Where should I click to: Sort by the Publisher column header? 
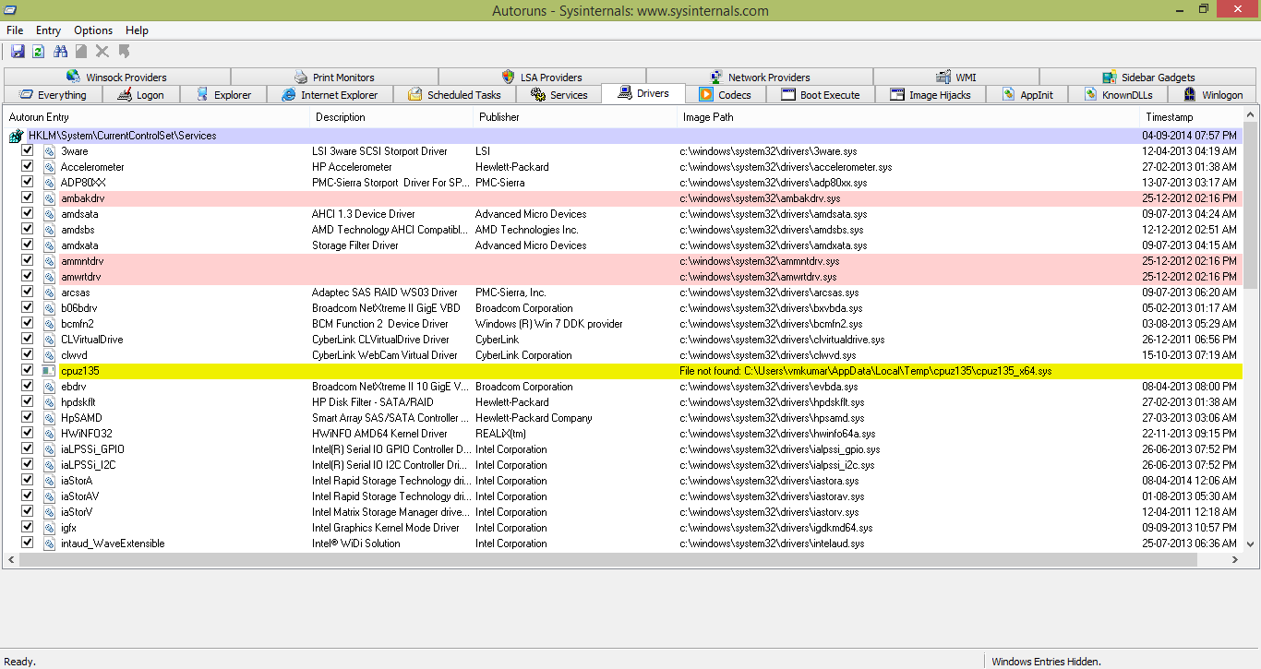575,117
